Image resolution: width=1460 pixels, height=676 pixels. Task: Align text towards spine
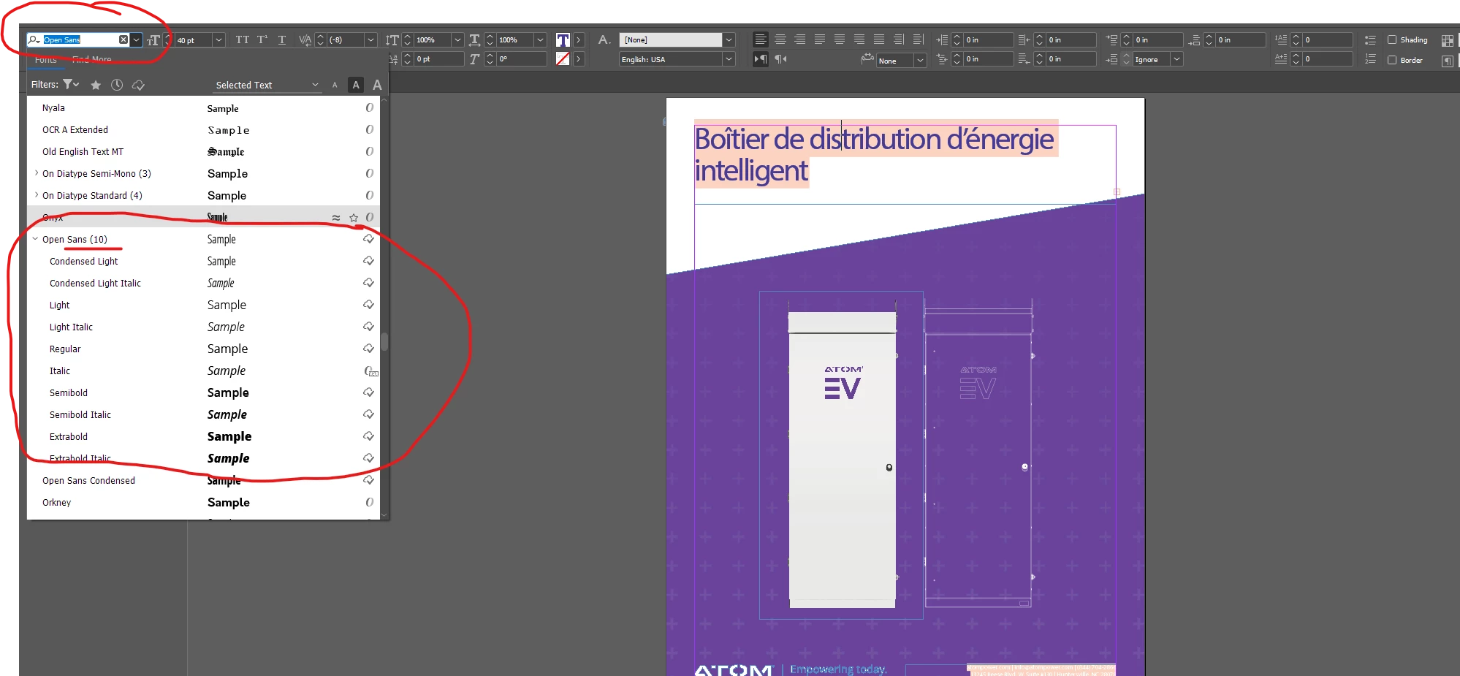click(x=899, y=39)
